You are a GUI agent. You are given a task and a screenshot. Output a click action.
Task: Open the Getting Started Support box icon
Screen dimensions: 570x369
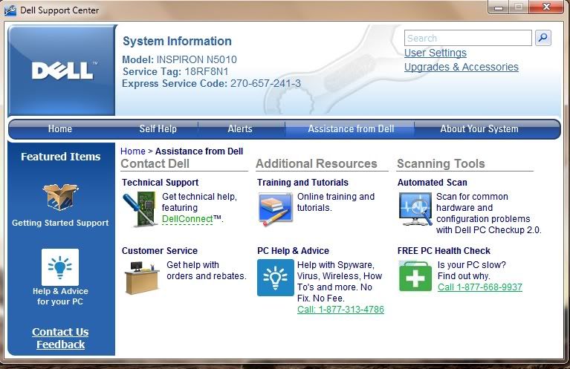coord(60,197)
